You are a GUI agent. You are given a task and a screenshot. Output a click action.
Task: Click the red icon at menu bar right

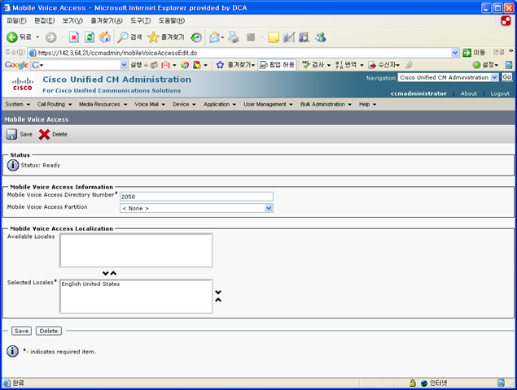[x=506, y=21]
